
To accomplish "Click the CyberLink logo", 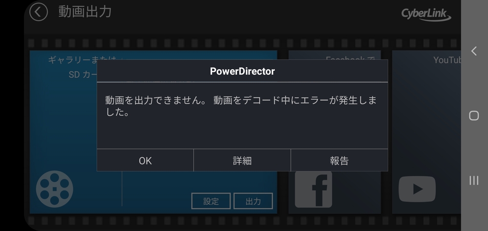I will 426,15.
